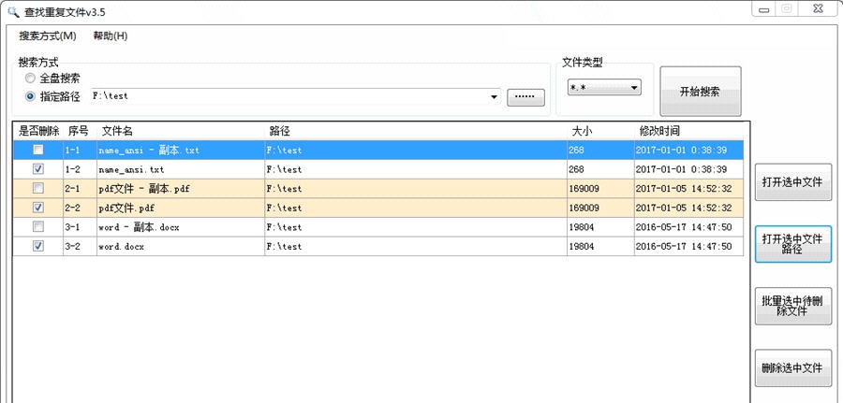Click the F:\test path input field
Viewport: 843px width, 403px height.
coord(296,96)
